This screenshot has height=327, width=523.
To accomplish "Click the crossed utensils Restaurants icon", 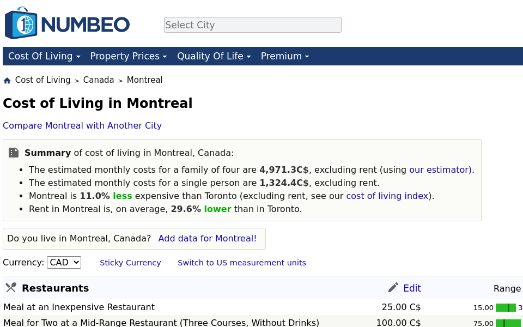I will click(10, 287).
